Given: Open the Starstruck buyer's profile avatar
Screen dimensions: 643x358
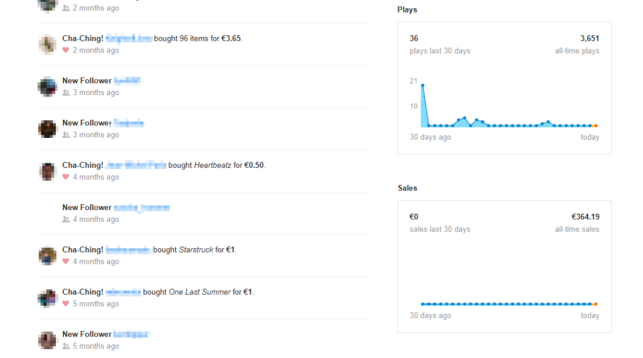Looking at the screenshot, I should click(x=48, y=256).
